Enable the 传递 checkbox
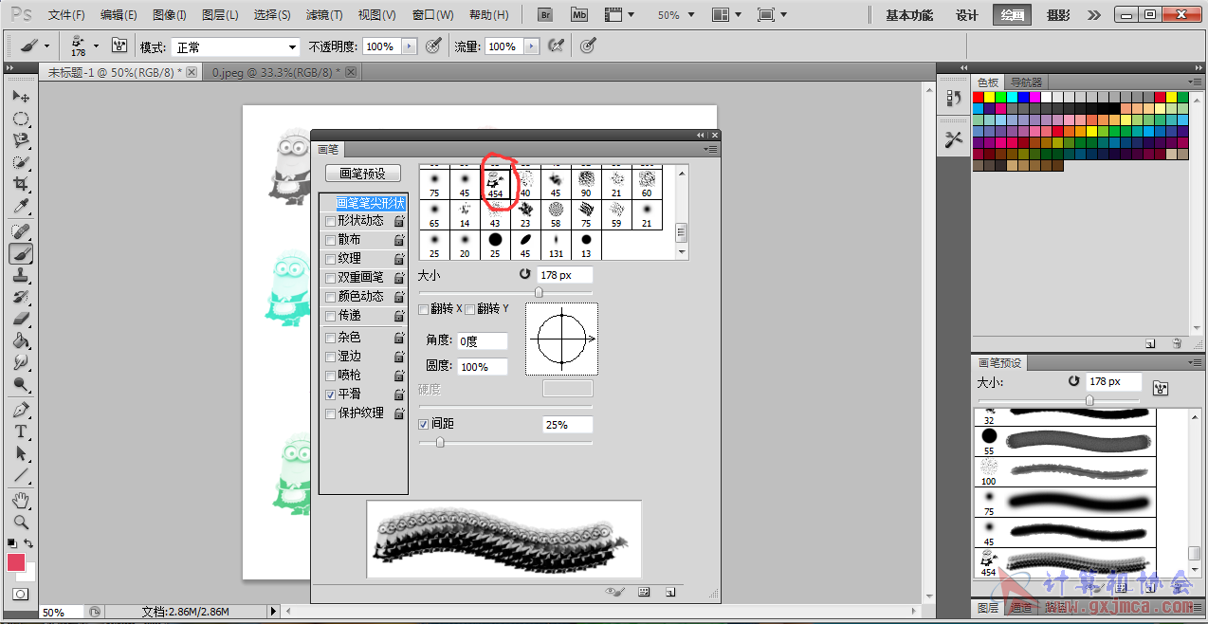Screen dimensions: 1208x624 (x=330, y=316)
